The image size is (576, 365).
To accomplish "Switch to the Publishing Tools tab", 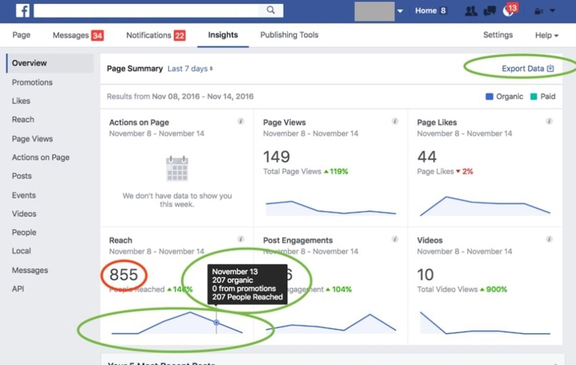I will tap(289, 35).
